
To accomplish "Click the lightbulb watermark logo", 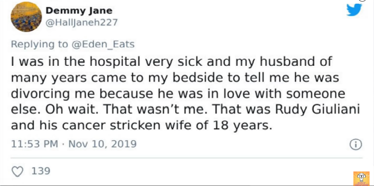I will (361, 178).
